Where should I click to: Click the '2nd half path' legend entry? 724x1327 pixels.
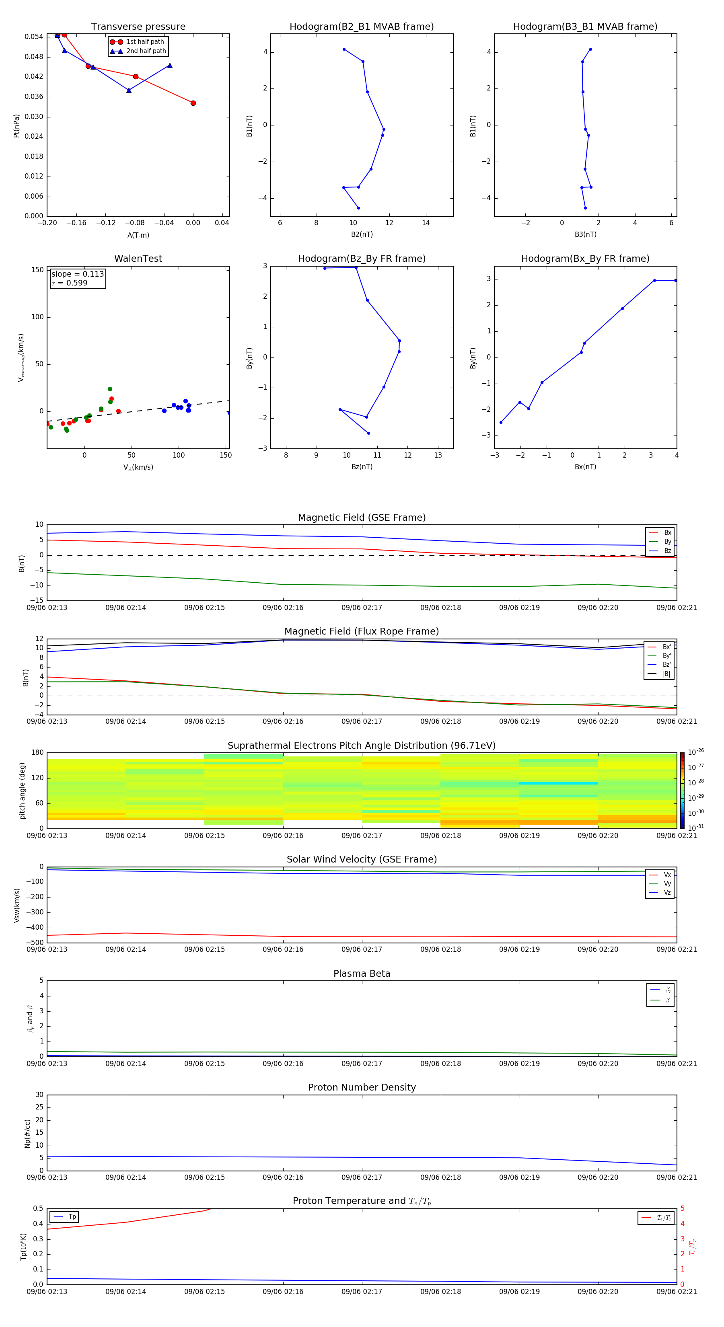(x=139, y=51)
